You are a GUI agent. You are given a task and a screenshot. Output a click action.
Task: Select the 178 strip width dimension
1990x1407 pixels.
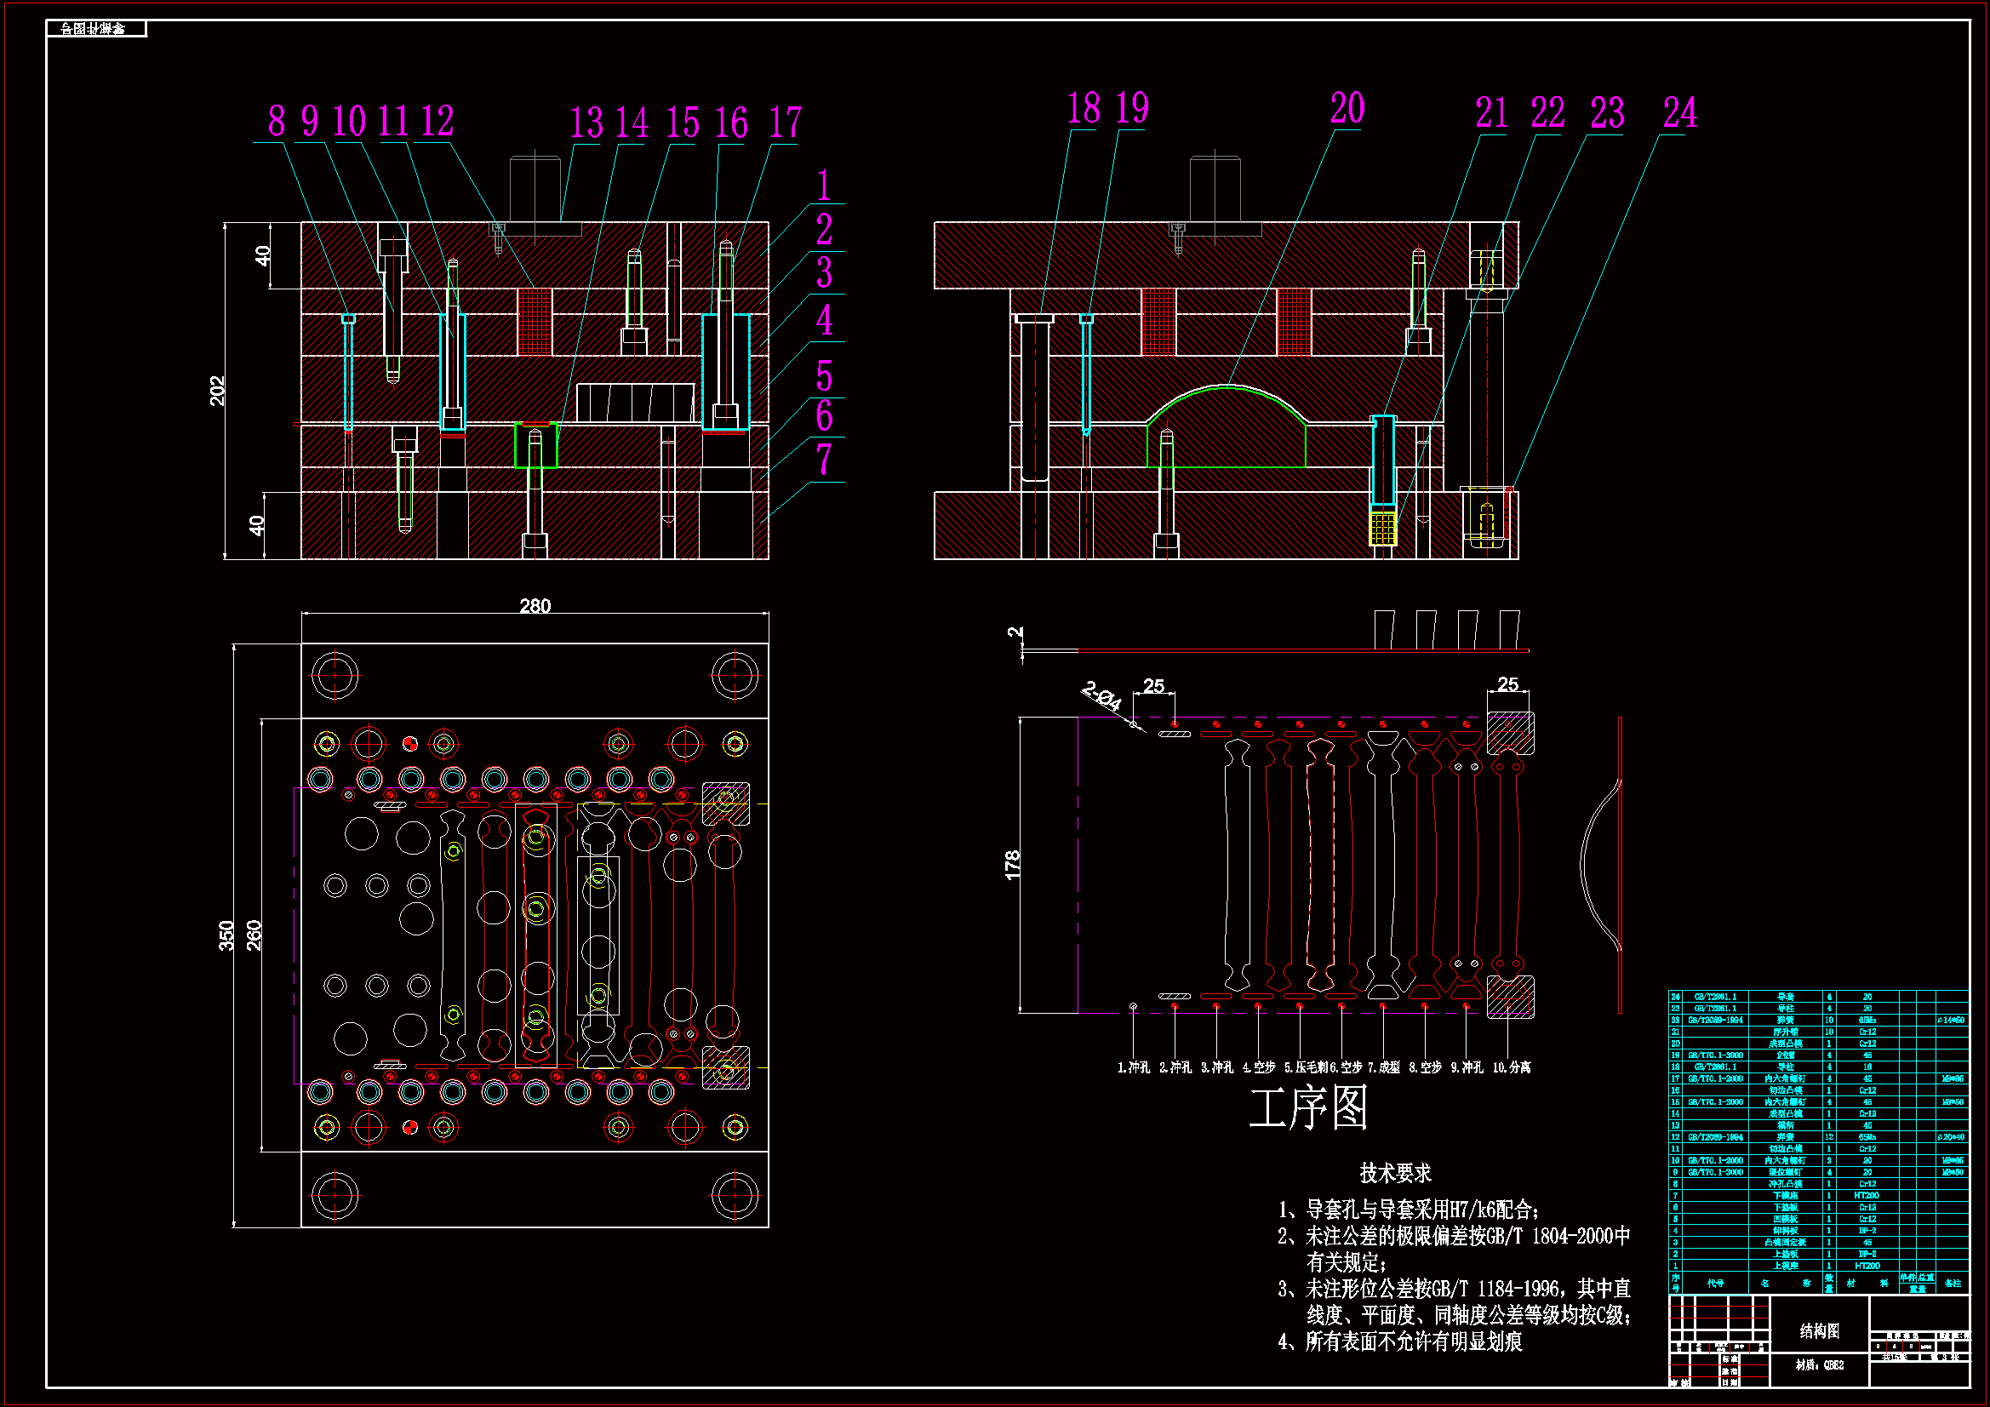coord(1012,865)
